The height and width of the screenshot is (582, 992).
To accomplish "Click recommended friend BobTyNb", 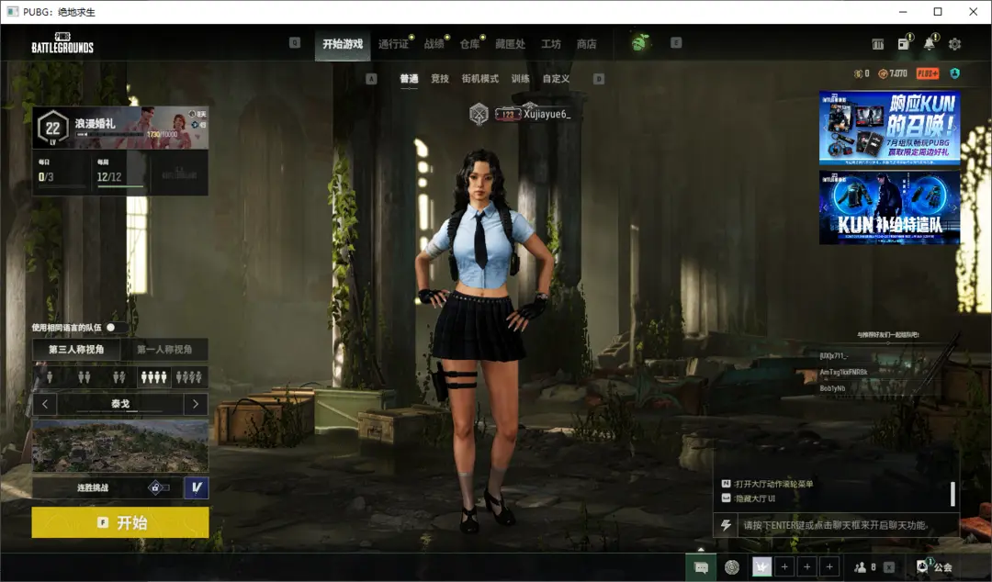I will [832, 388].
